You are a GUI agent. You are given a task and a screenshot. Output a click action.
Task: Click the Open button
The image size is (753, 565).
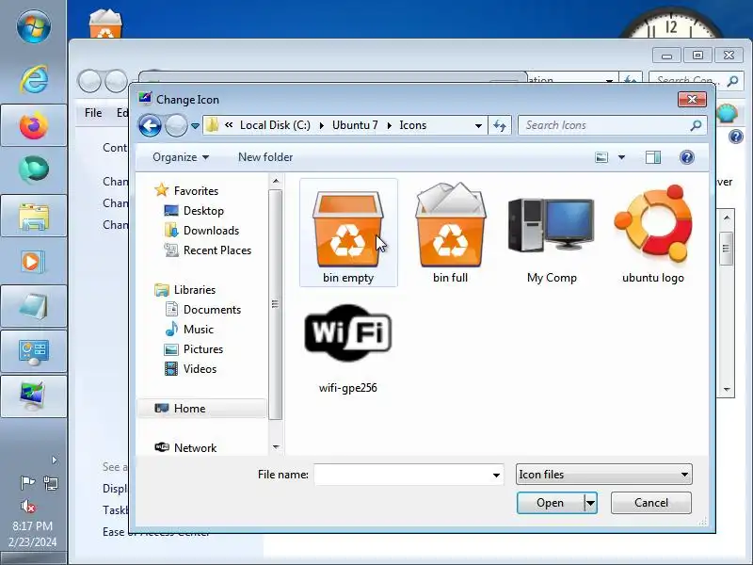point(551,503)
